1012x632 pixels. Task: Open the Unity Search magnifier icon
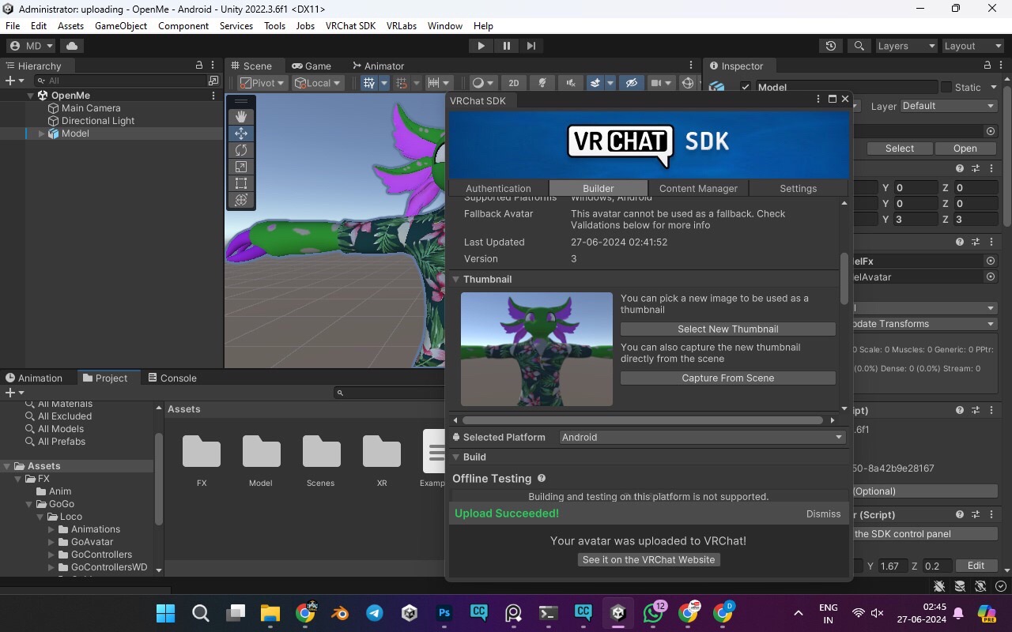click(859, 46)
